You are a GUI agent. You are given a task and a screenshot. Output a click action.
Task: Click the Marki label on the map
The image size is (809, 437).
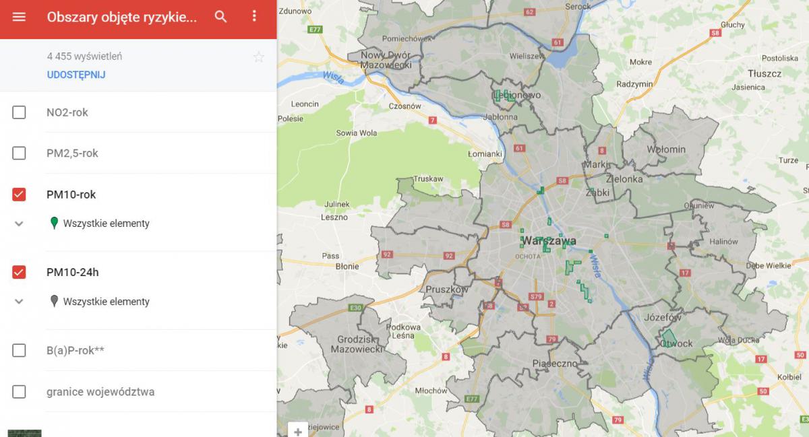pyautogui.click(x=596, y=164)
